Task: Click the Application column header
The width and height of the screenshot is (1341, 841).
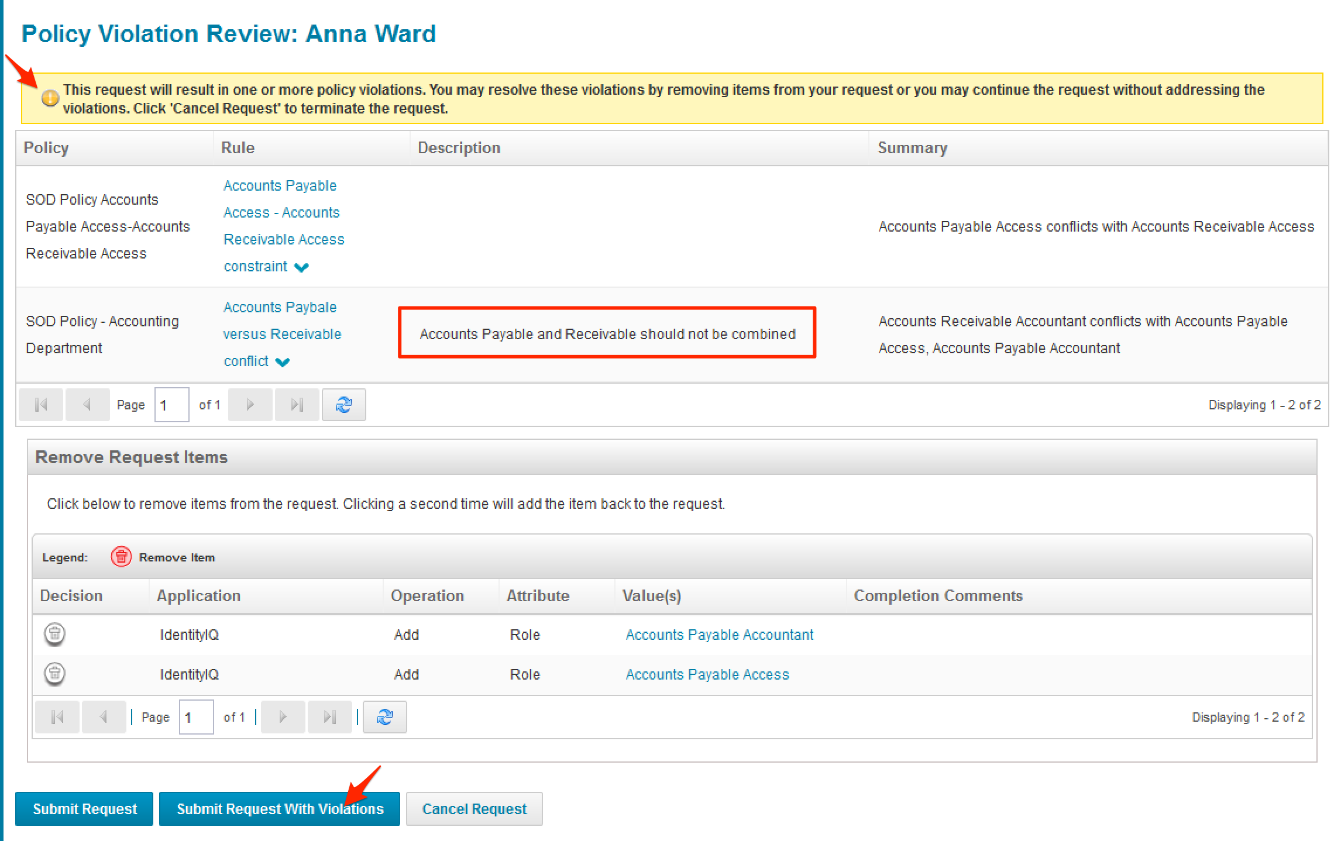Action: click(266, 596)
